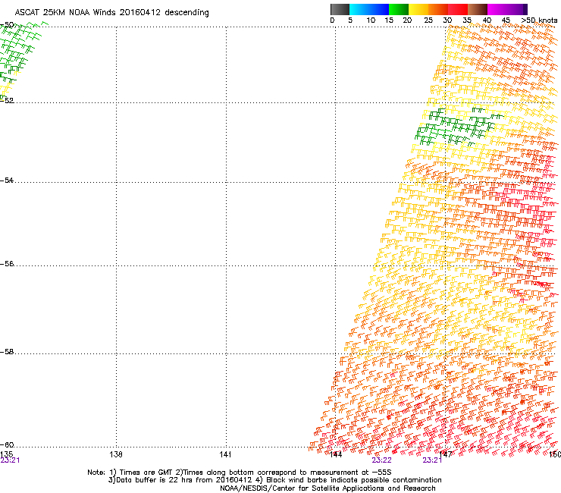
Task: Select the blue 10-15 knots legend swatch
Action: click(x=379, y=9)
